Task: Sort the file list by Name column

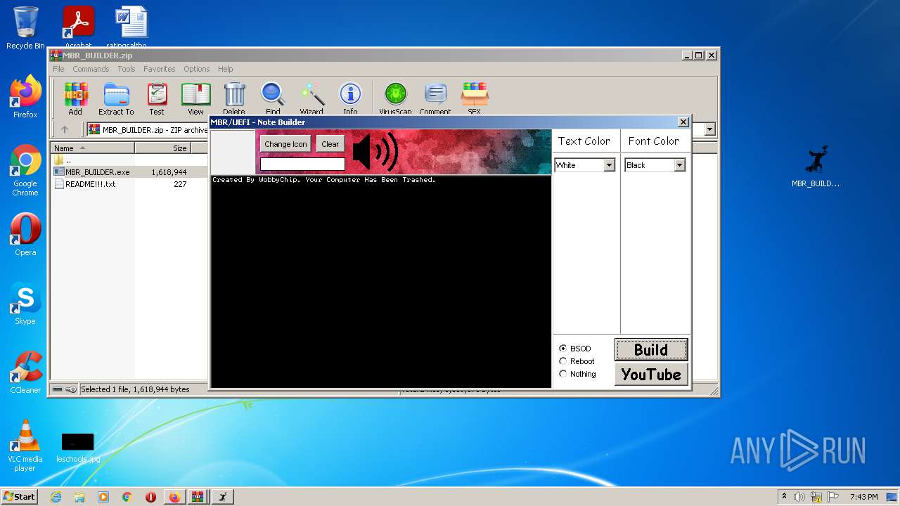Action: [x=92, y=148]
